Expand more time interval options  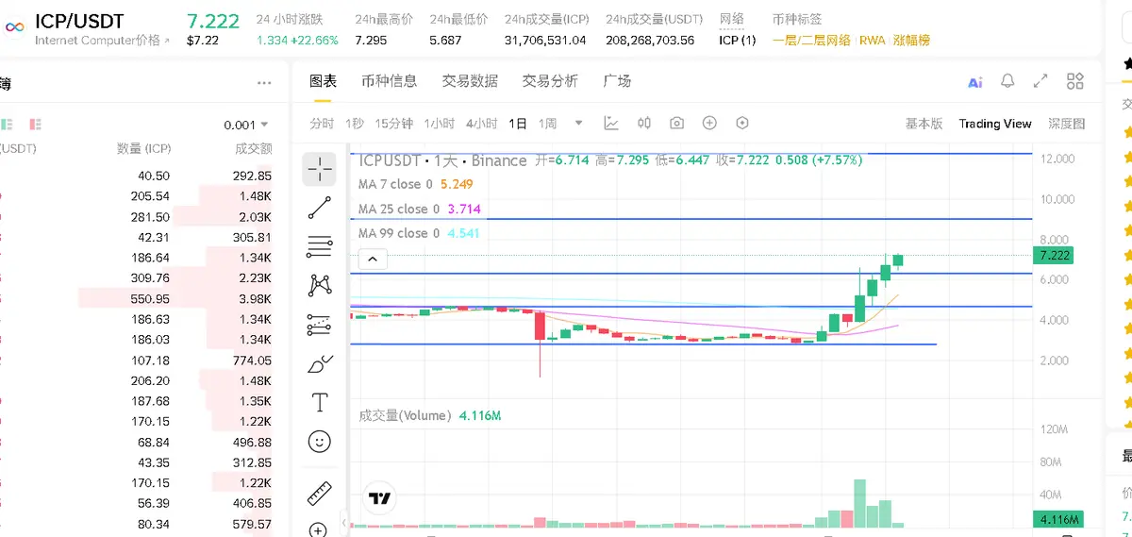point(578,123)
